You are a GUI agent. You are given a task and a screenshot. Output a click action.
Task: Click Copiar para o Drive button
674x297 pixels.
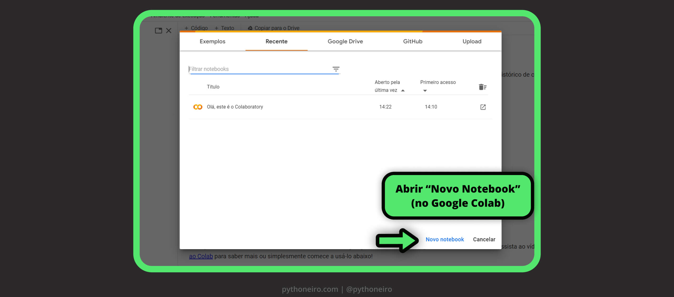pos(274,28)
